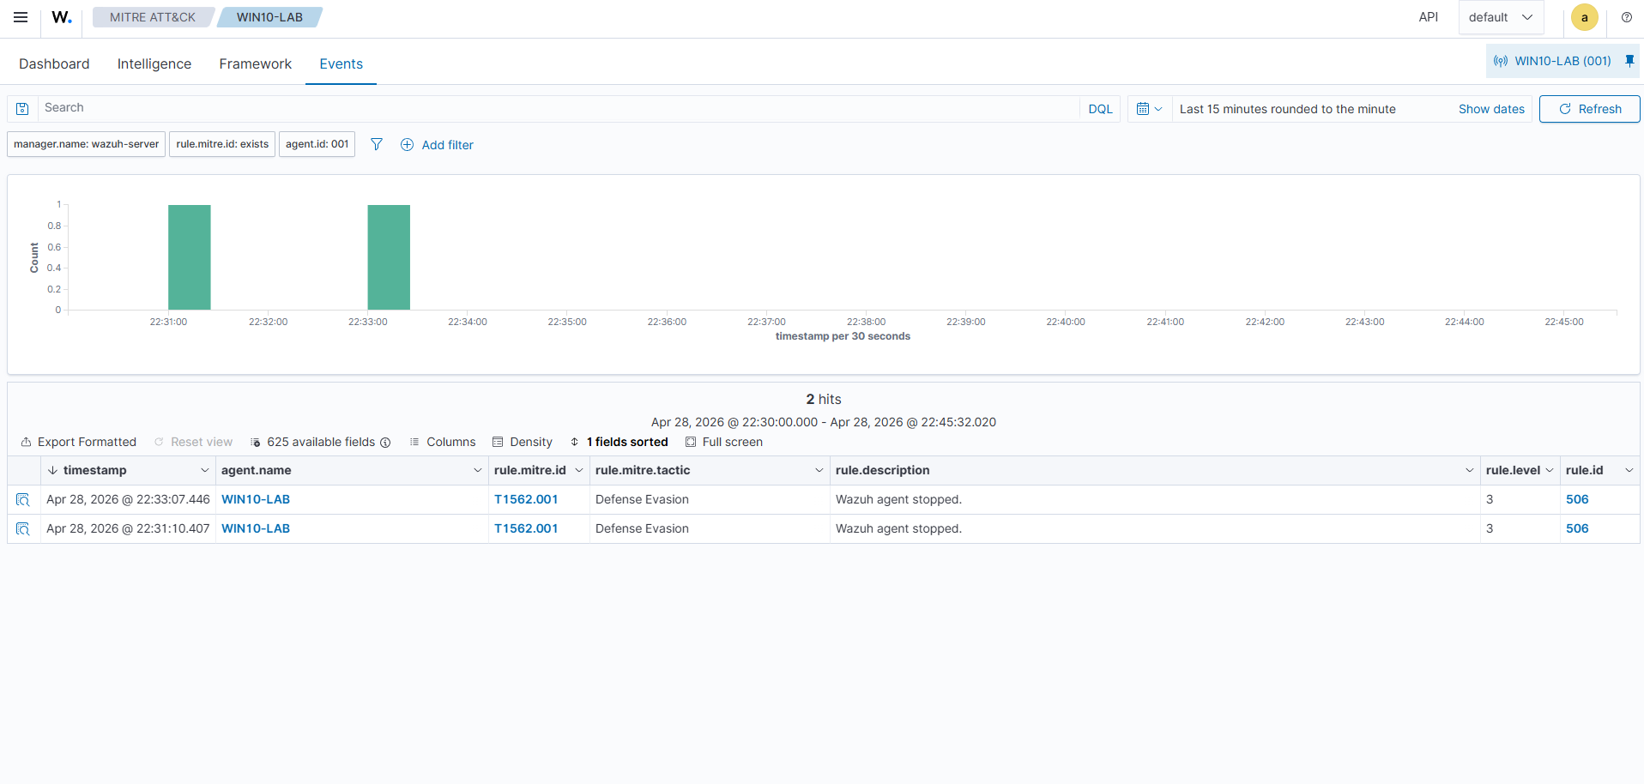Click Show dates link
Image resolution: width=1644 pixels, height=784 pixels.
pyautogui.click(x=1491, y=109)
